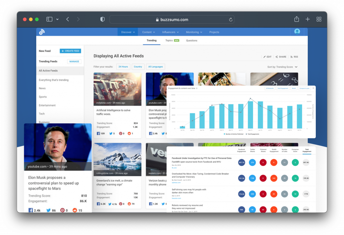Click the Edit button

pos(267,57)
